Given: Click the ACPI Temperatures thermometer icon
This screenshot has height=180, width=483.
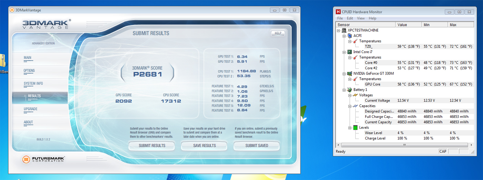Looking at the screenshot, I should (355, 41).
